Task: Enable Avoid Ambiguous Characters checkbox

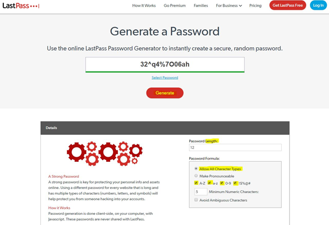Action: pos(196,200)
